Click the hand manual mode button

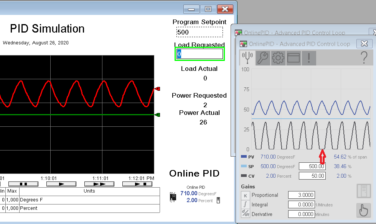pos(364,210)
